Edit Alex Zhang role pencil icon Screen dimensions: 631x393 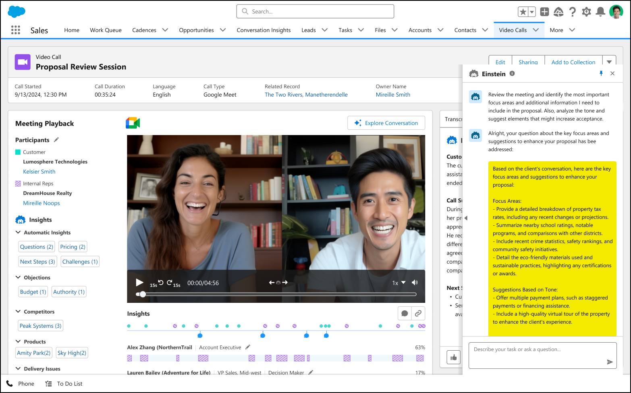[x=248, y=347]
